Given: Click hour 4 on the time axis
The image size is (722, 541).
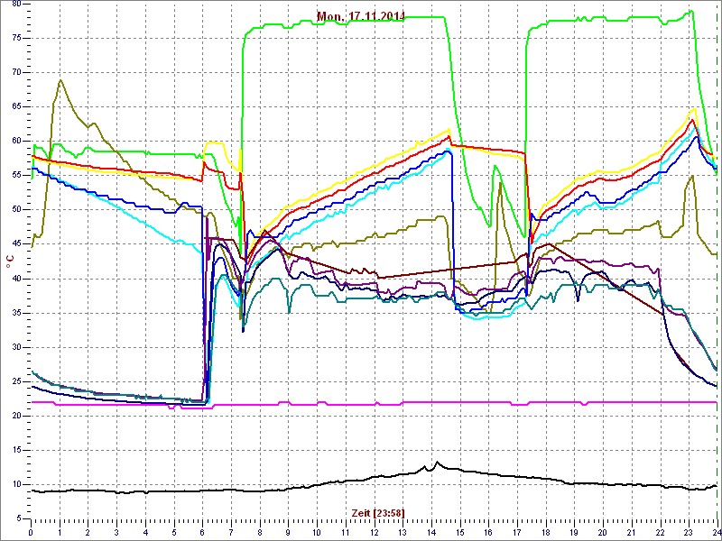Looking at the screenshot, I should (x=145, y=532).
